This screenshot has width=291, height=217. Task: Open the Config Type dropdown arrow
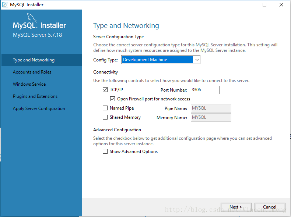click(197, 60)
